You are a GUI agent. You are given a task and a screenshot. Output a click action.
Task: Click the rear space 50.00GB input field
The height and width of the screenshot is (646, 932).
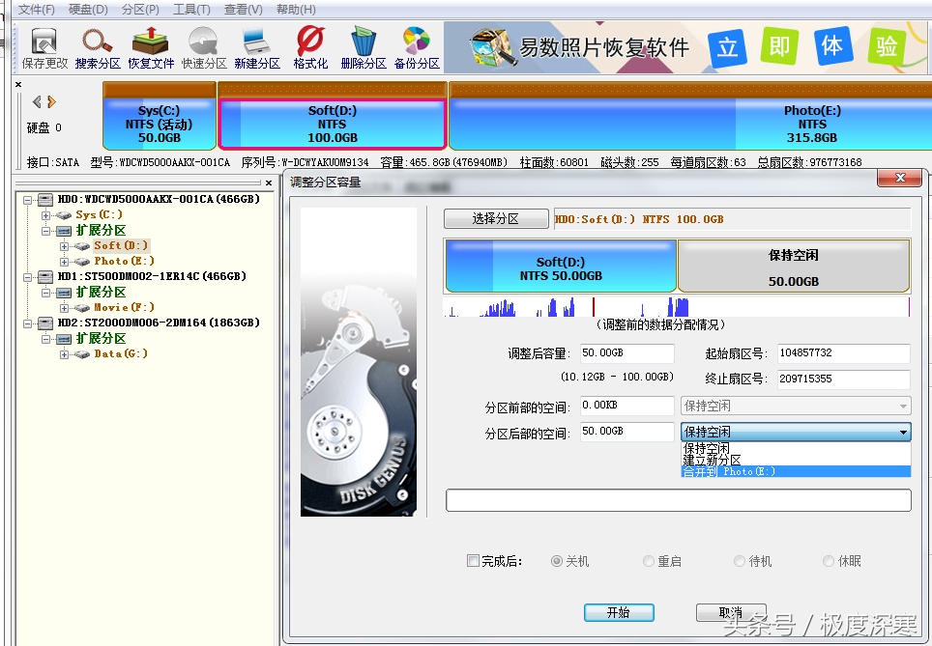tap(626, 432)
